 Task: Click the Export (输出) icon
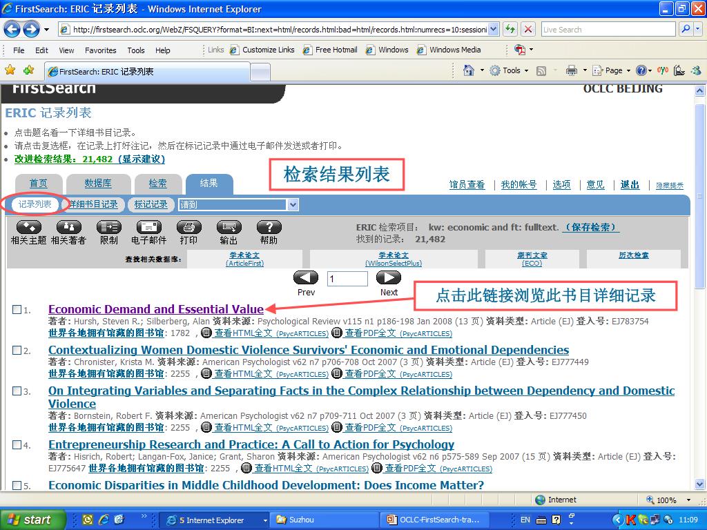pyautogui.click(x=229, y=227)
